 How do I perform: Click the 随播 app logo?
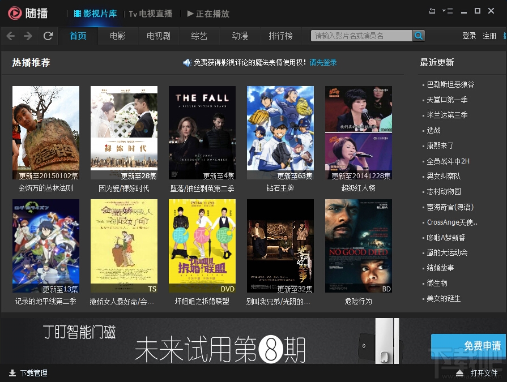point(28,13)
